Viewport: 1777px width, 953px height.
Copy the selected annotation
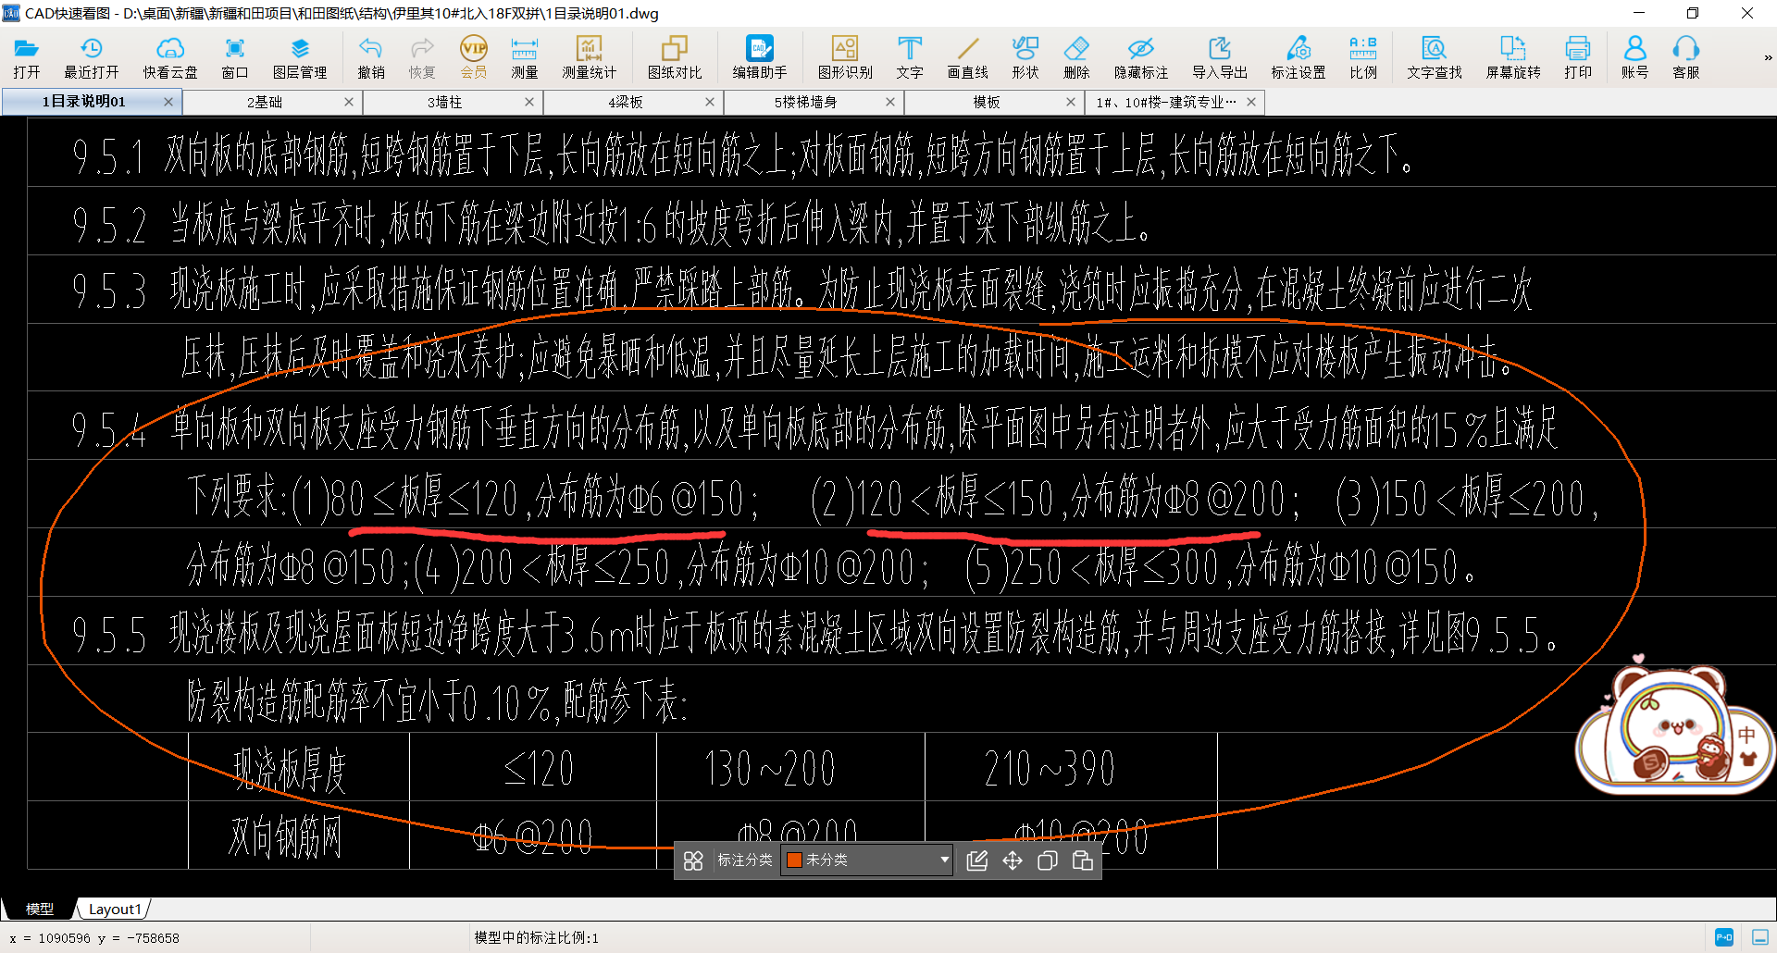coord(1048,860)
